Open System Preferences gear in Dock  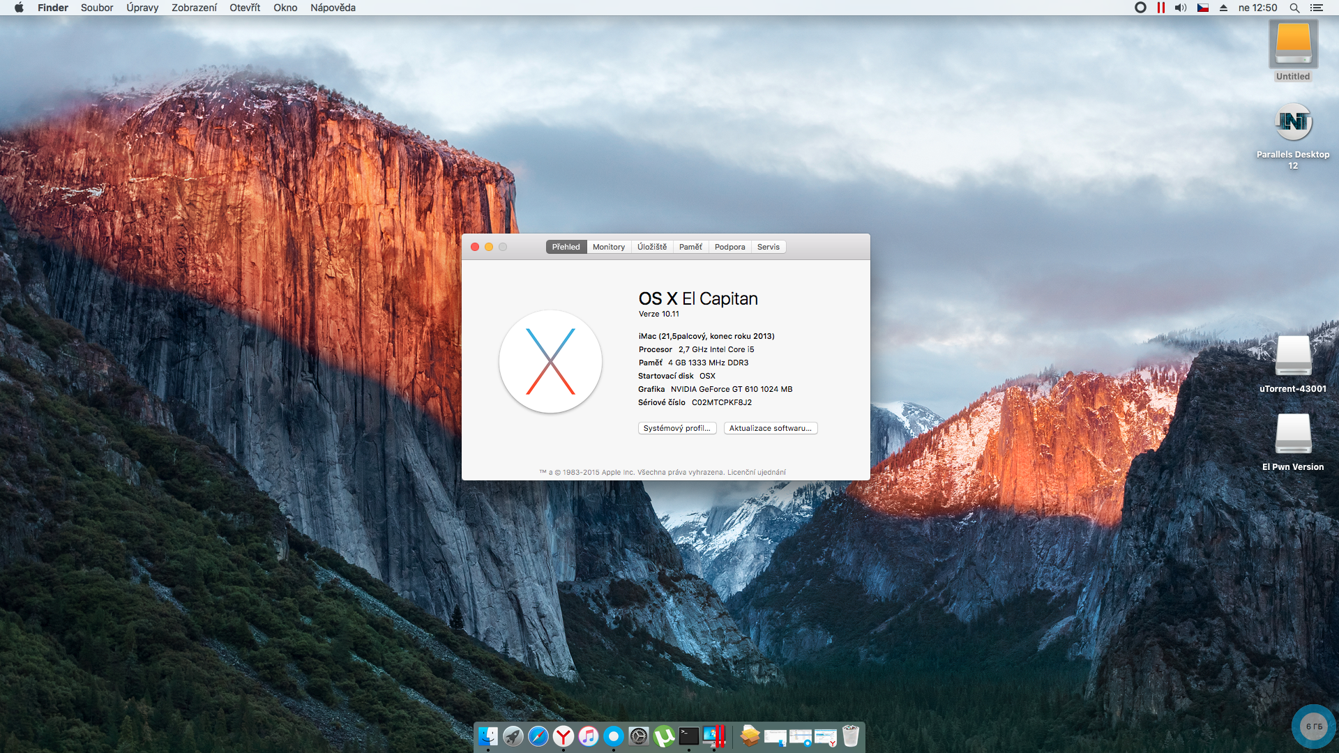[639, 736]
